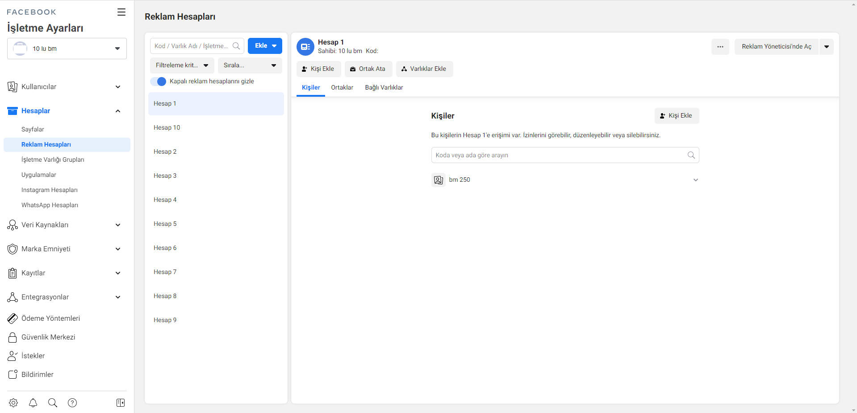The width and height of the screenshot is (857, 413).
Task: Switch to the Ortaklar tab
Action: (342, 88)
